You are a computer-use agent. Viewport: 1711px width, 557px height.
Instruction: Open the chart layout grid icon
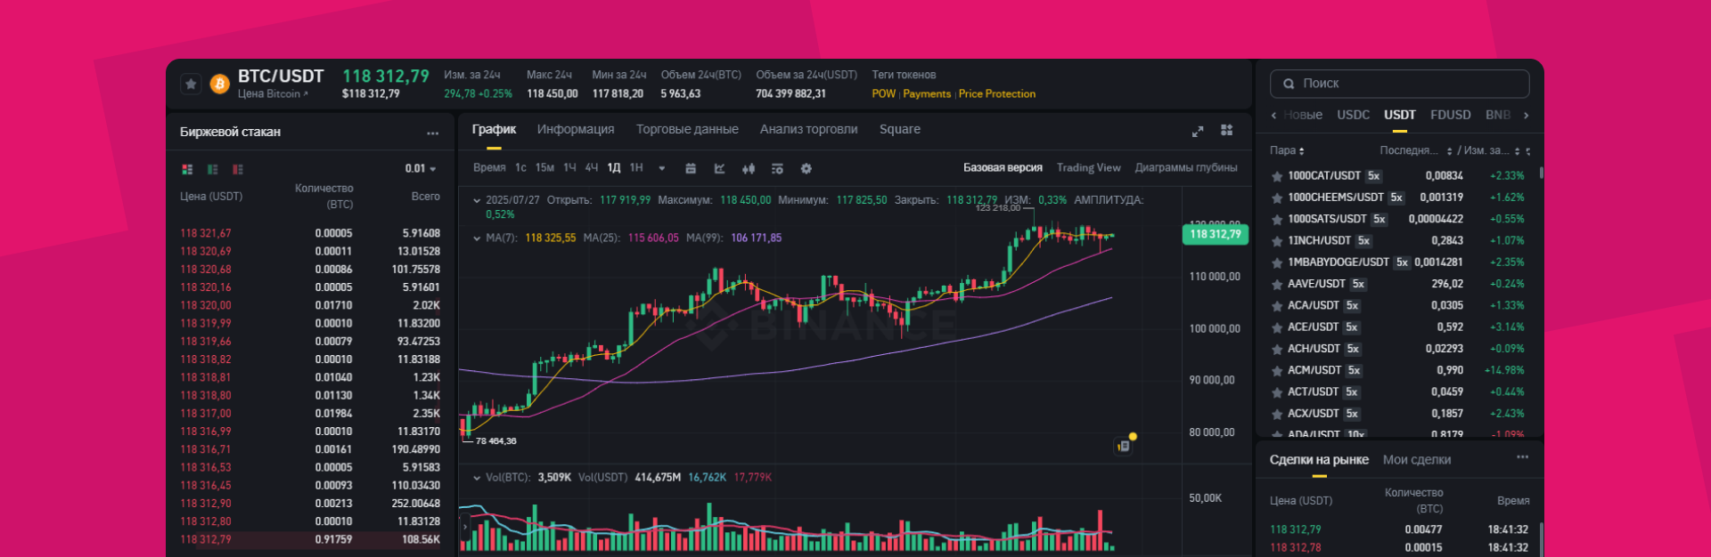[x=1226, y=130]
